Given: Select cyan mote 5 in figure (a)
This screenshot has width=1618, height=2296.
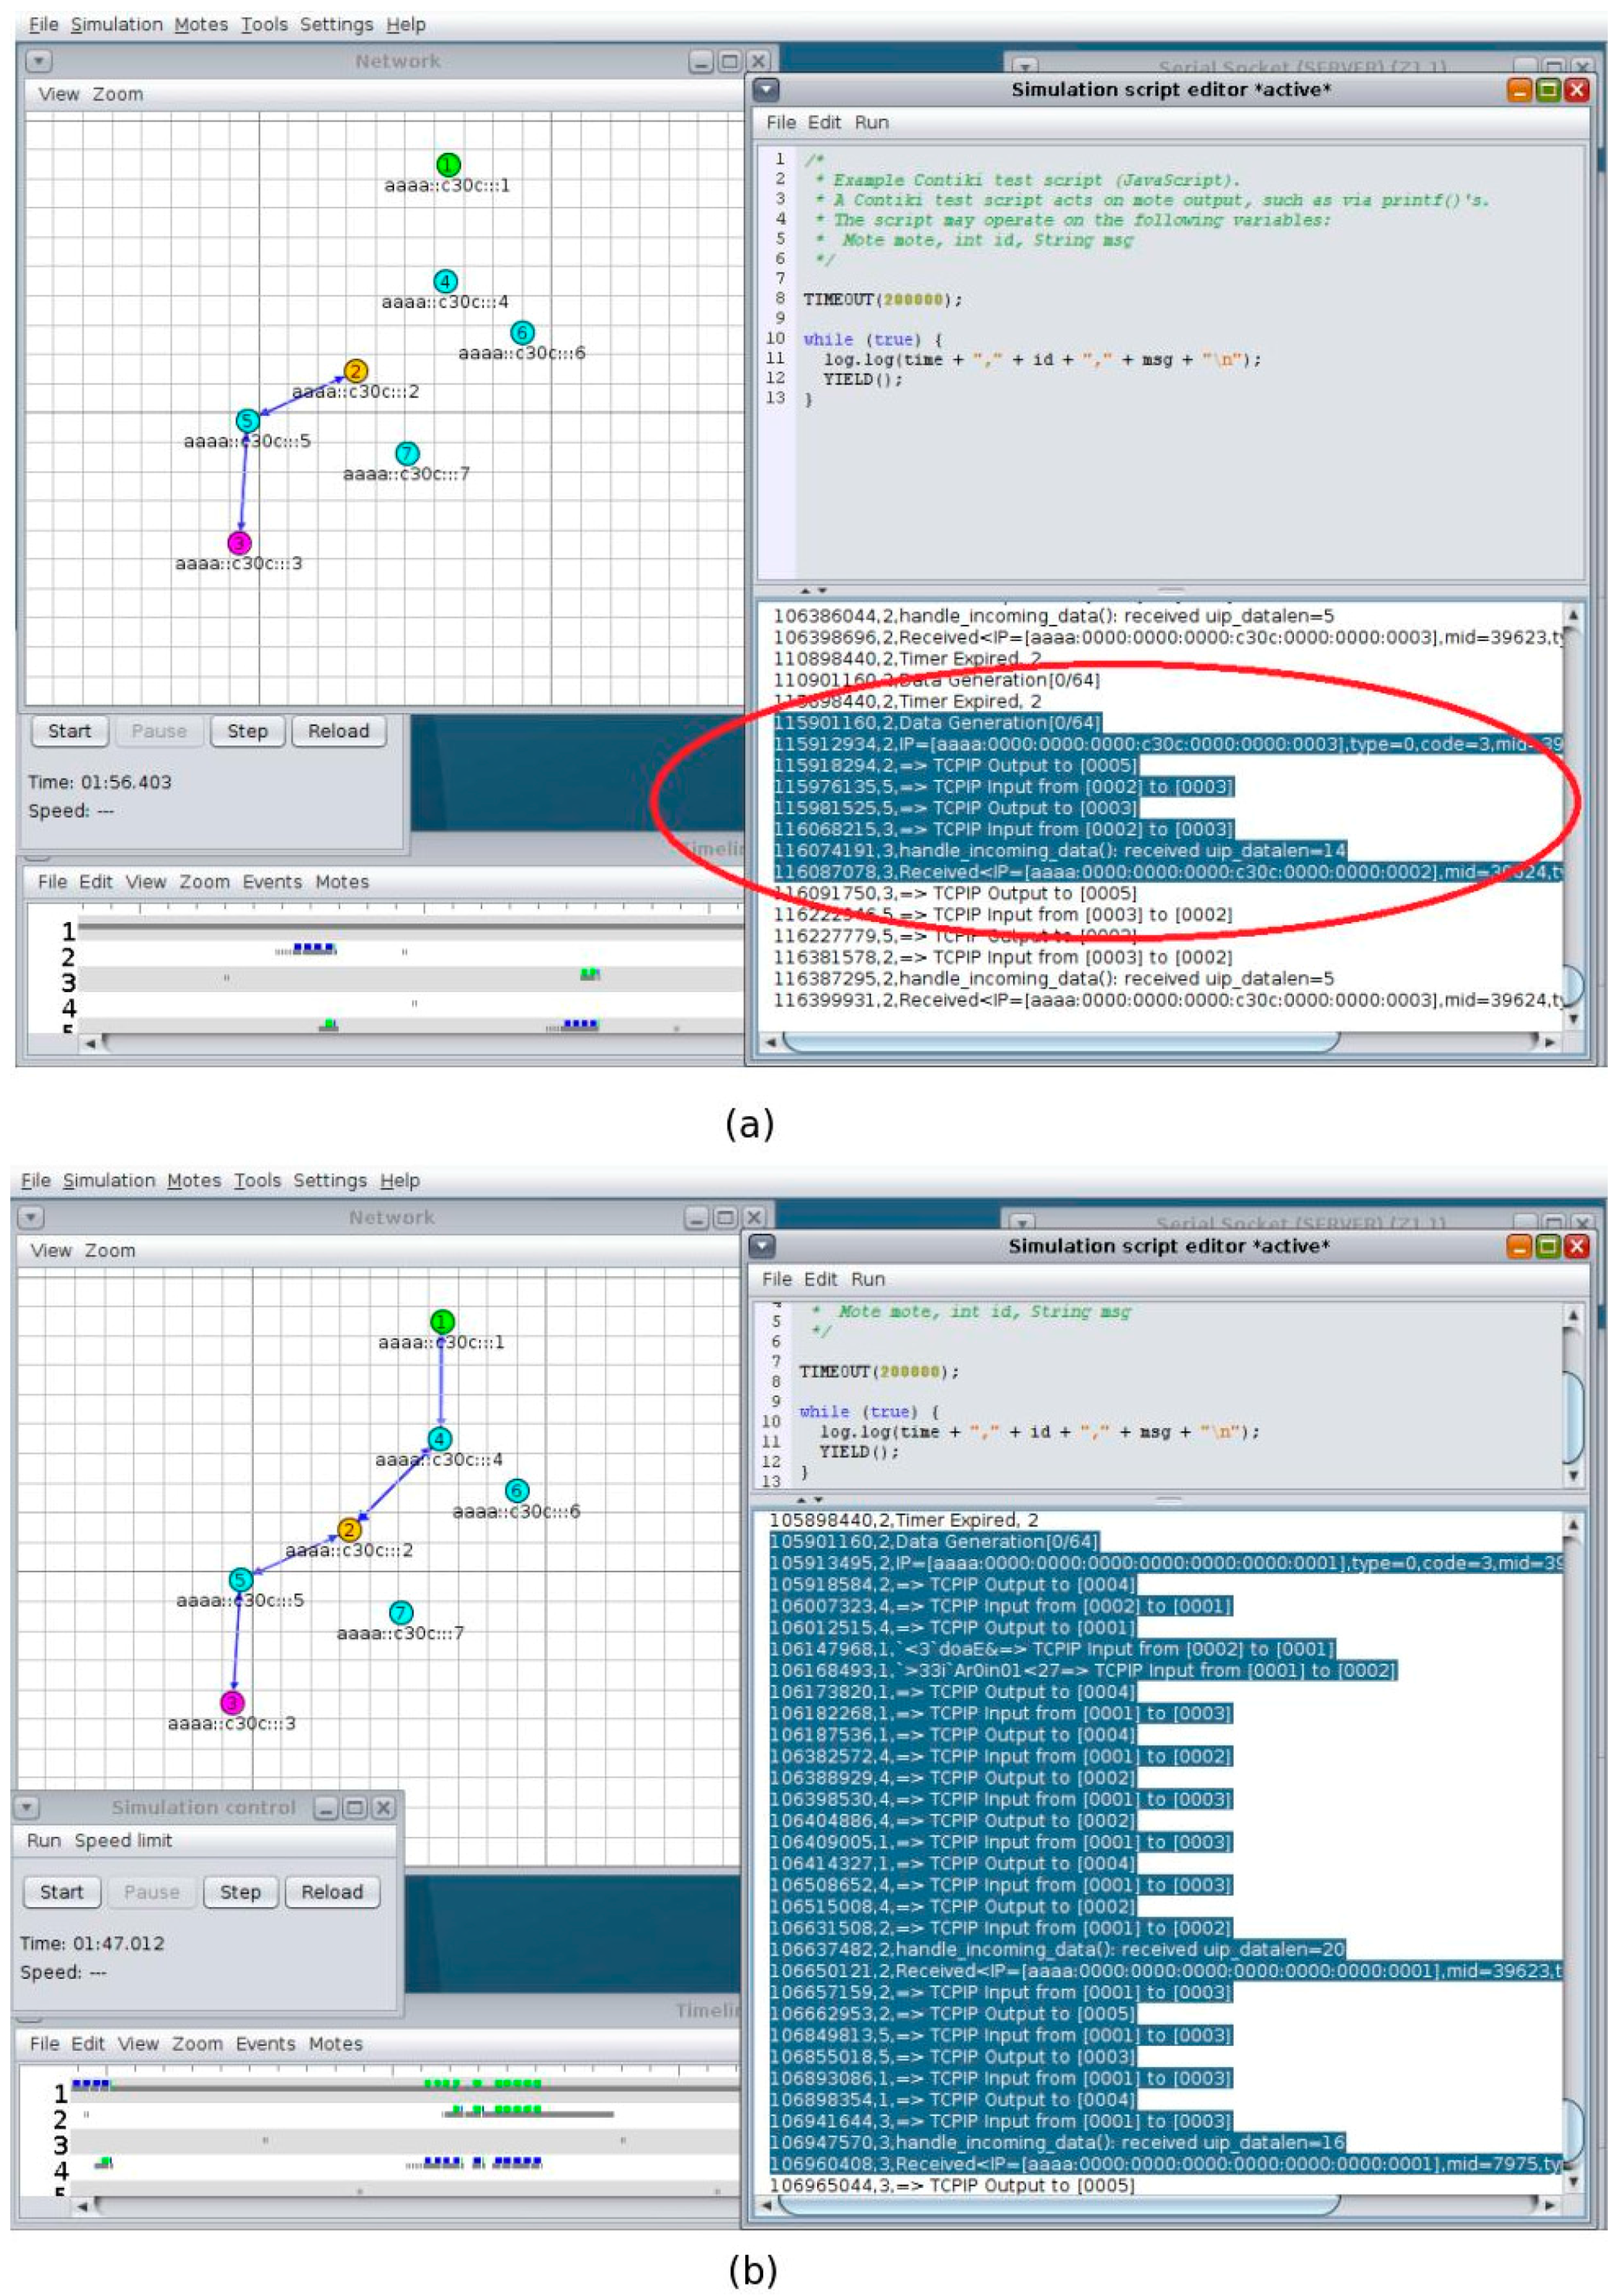Looking at the screenshot, I should pos(247,420).
